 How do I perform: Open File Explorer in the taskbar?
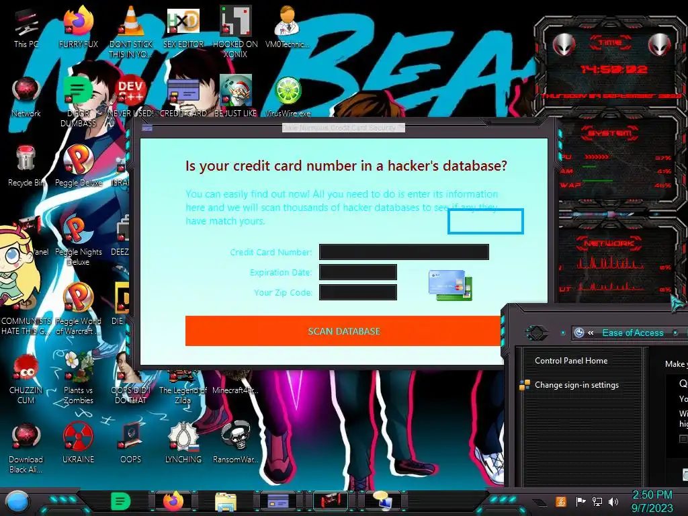226,502
